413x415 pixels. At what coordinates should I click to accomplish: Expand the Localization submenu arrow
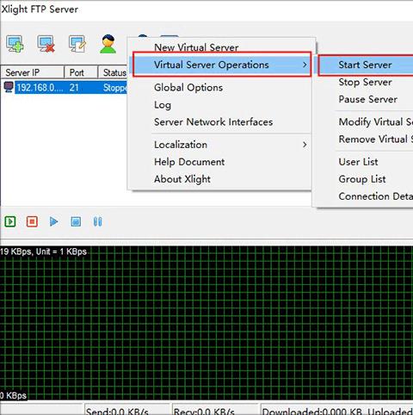pyautogui.click(x=305, y=145)
